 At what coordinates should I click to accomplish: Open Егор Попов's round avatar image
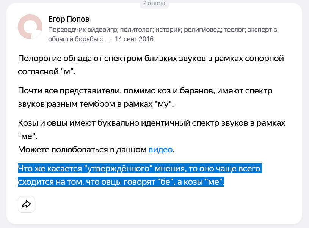point(30,27)
